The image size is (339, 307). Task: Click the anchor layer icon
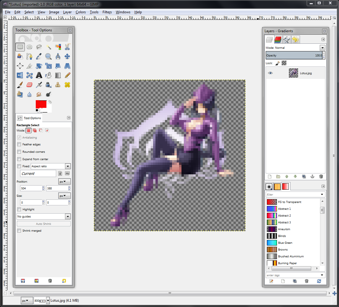(312, 177)
